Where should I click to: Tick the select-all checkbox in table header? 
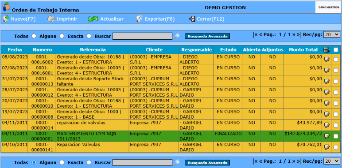336,50
